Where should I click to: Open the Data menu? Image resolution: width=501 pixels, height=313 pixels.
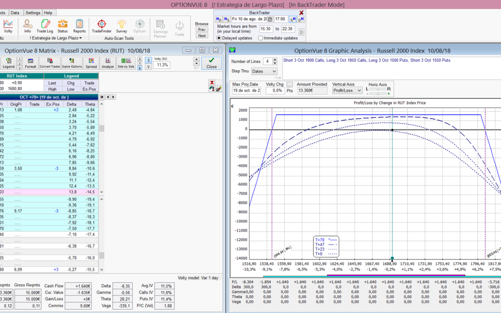(15, 13)
